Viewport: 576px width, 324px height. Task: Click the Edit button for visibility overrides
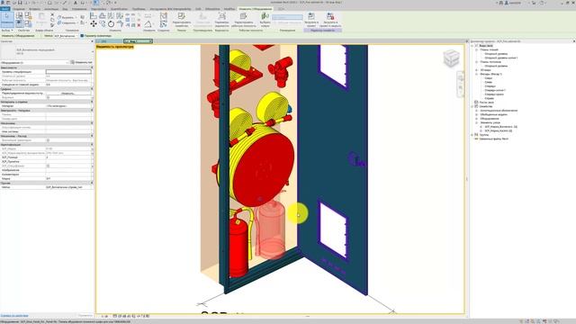[x=68, y=94]
